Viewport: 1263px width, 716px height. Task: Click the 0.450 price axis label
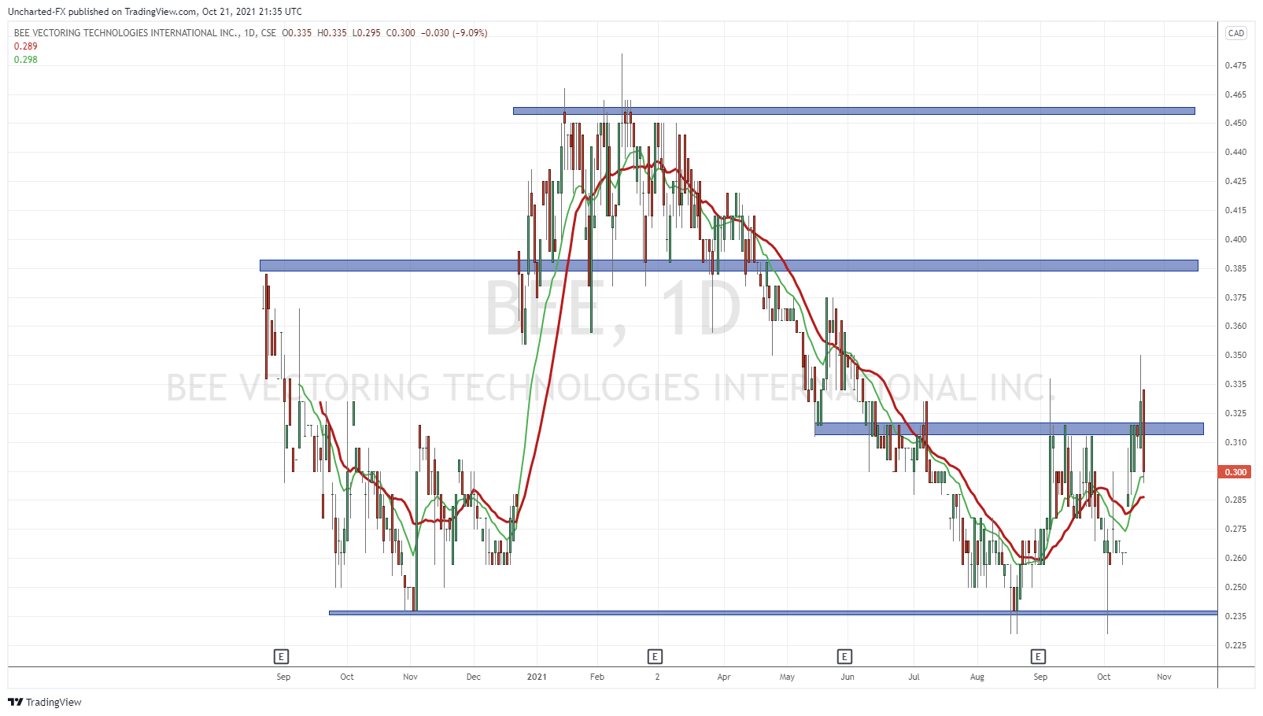1235,123
